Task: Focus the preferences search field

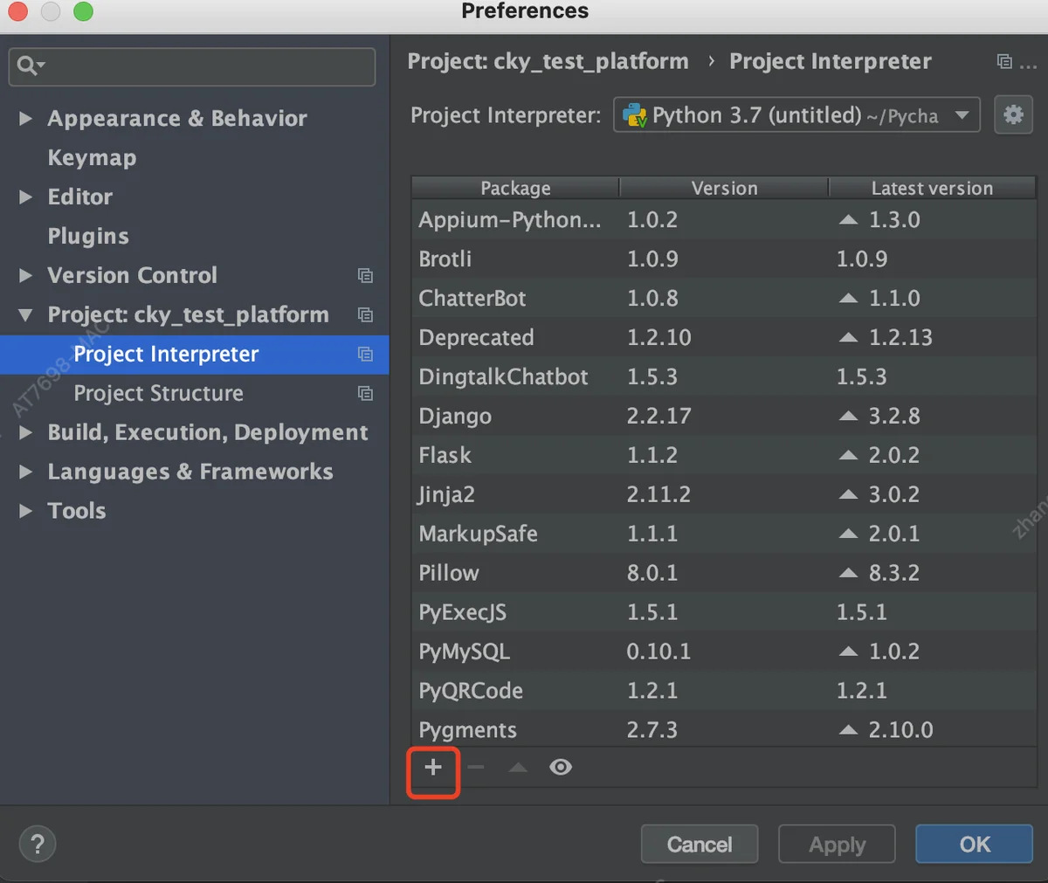Action: point(192,66)
